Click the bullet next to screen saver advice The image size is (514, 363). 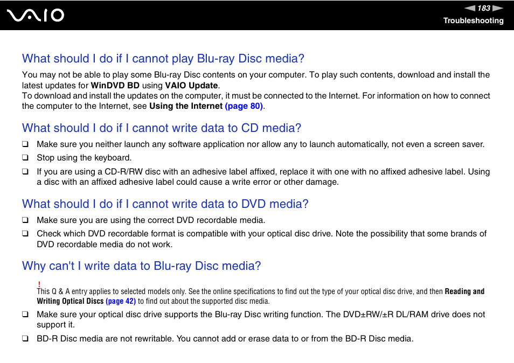click(25, 144)
